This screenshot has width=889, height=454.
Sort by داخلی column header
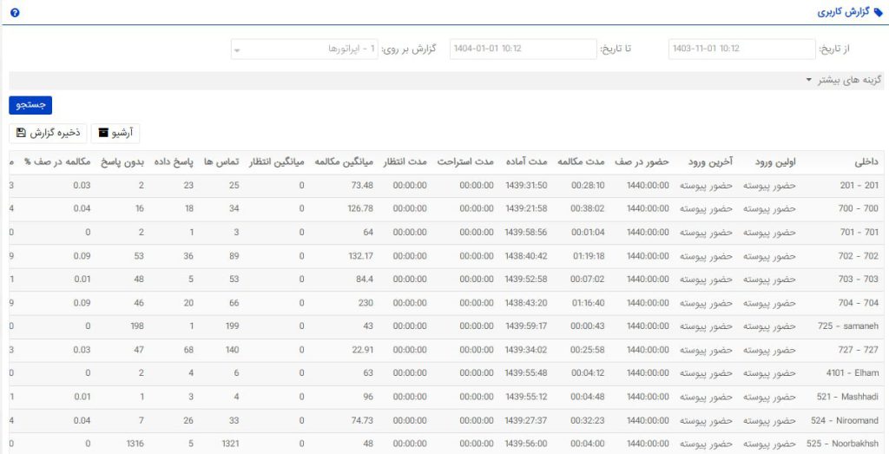(866, 162)
